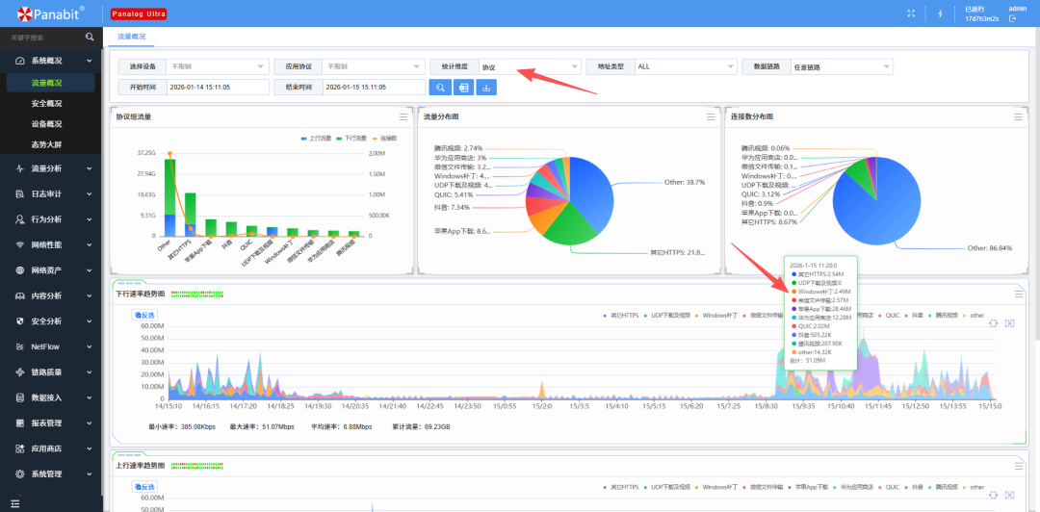
Task: Toggle UDP下载及视频 in 下行速率趋势图 legend
Action: (x=667, y=315)
